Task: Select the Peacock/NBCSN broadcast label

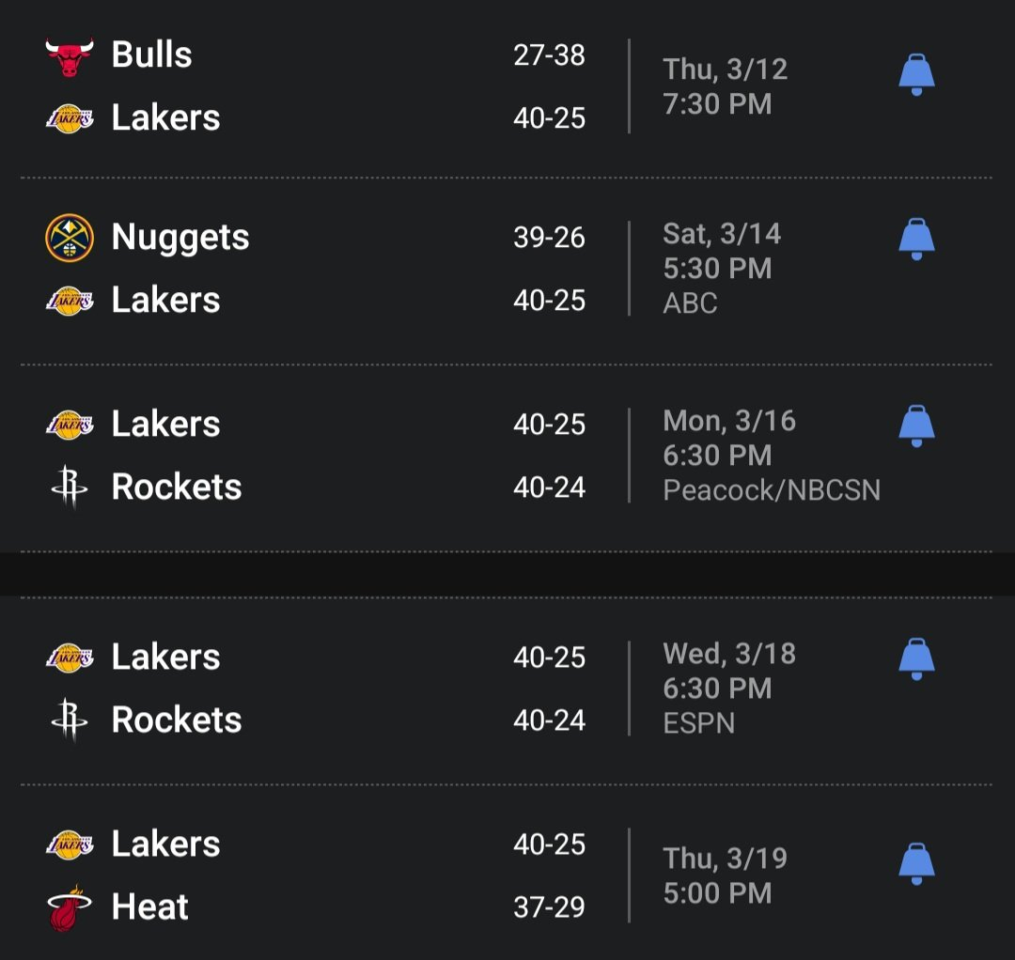Action: pyautogui.click(x=772, y=489)
